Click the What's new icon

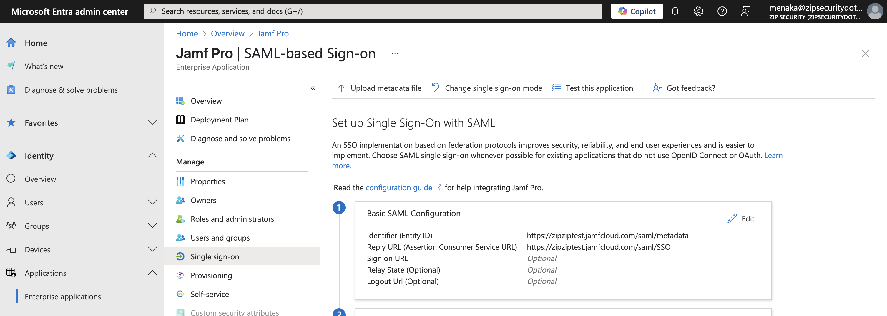(x=11, y=66)
